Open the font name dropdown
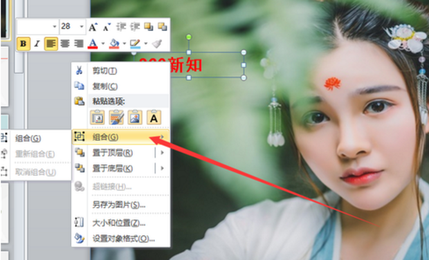The image size is (429, 260). [x=55, y=26]
